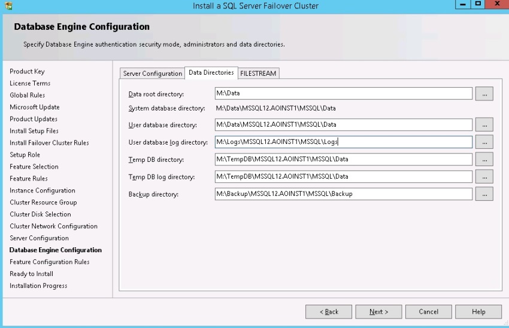Minimize the setup window
This screenshot has width=509, height=328.
pos(463,4)
